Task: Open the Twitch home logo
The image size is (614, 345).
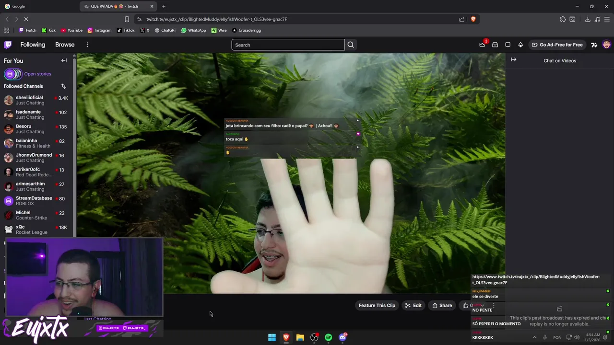Action: (8, 45)
